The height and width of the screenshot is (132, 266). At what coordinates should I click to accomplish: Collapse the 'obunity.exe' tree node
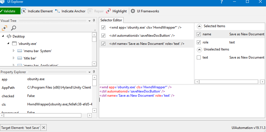[8, 43]
